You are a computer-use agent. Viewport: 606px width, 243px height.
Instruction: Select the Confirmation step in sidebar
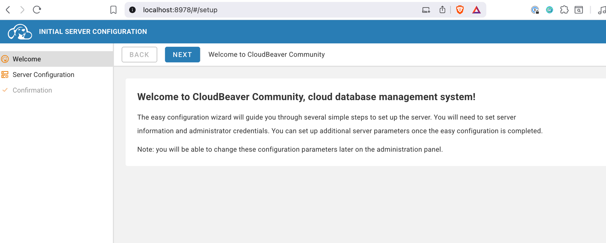[32, 90]
